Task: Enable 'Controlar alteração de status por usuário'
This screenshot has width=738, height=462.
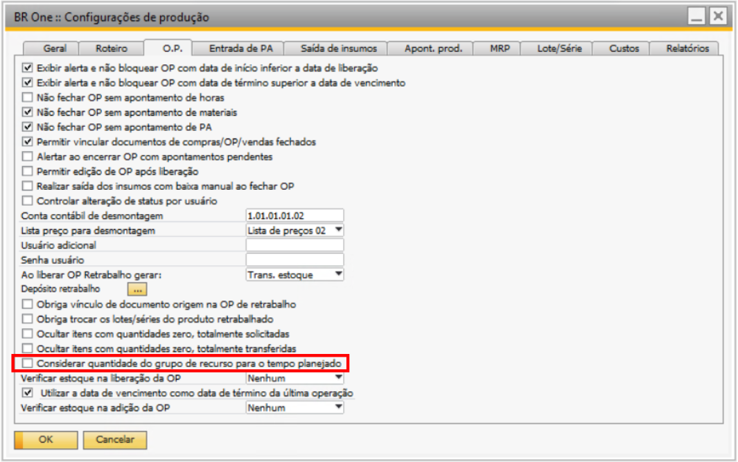Action: tap(28, 201)
